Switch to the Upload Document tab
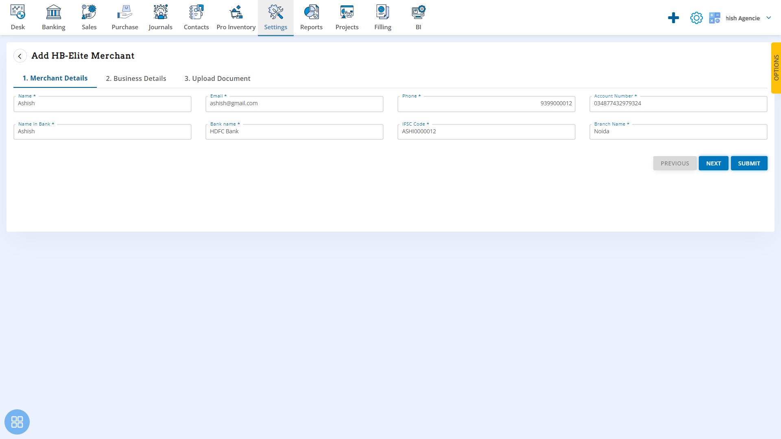Image resolution: width=781 pixels, height=439 pixels. pyautogui.click(x=218, y=78)
